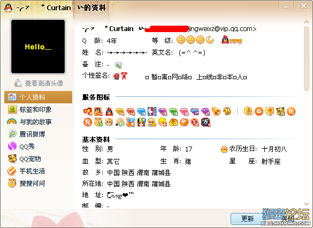Open the 个人资料 tab

(38, 97)
